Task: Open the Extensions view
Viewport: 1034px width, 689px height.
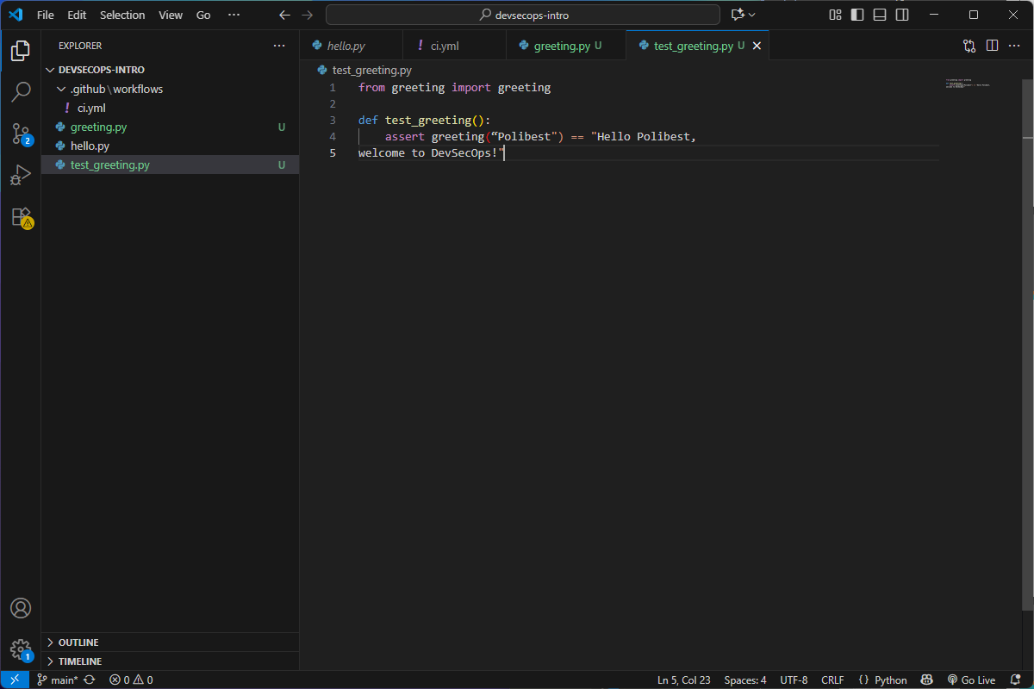Action: click(21, 217)
